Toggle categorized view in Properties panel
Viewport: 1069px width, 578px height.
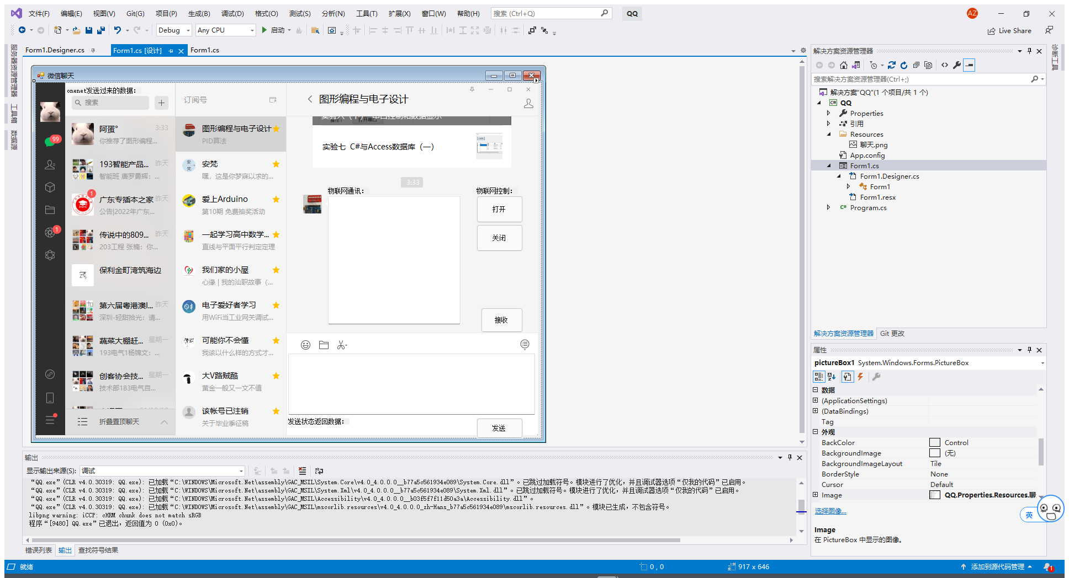pyautogui.click(x=819, y=377)
